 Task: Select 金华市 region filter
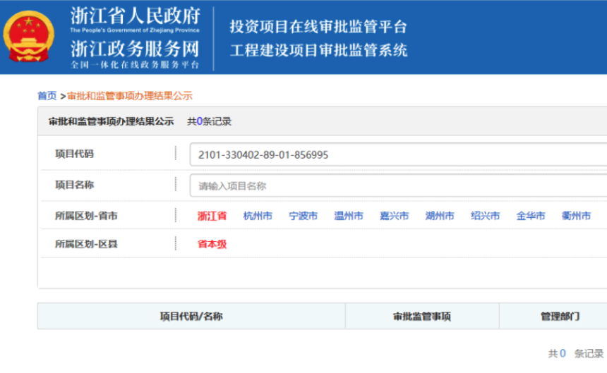tap(530, 216)
